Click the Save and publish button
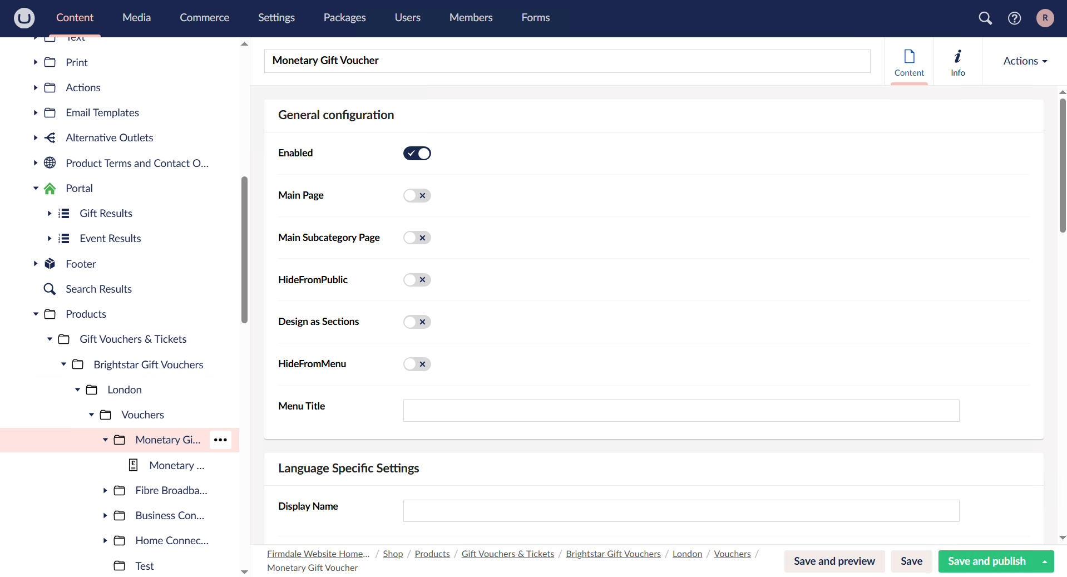Viewport: 1067px width, 577px height. (987, 561)
